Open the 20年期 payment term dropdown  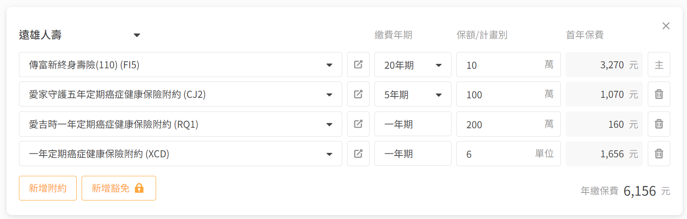click(x=413, y=65)
